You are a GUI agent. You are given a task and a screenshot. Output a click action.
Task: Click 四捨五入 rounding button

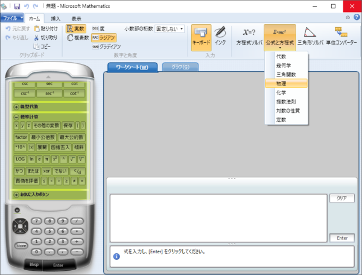coord(60,147)
